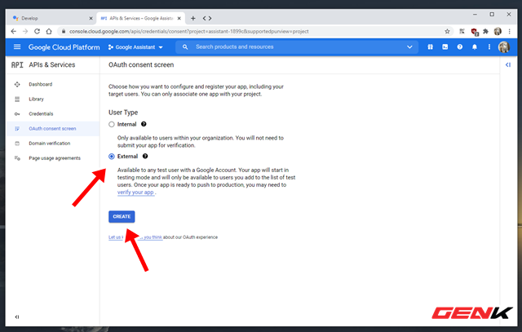
Task: Click the account avatar in console header
Action: pyautogui.click(x=504, y=47)
